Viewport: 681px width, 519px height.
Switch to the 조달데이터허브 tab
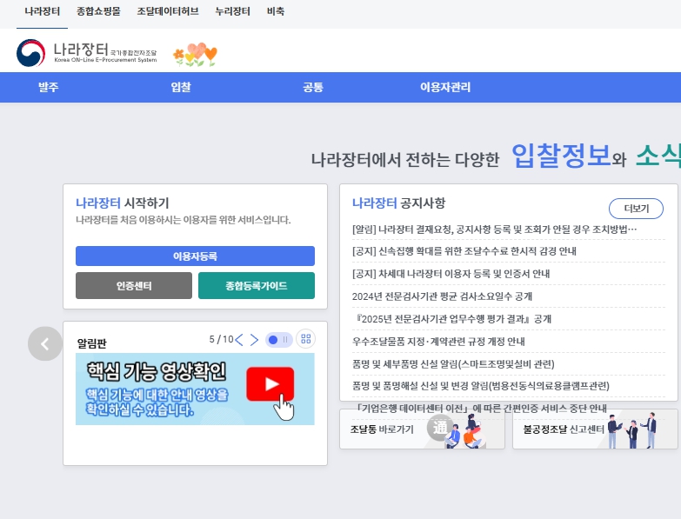[168, 11]
